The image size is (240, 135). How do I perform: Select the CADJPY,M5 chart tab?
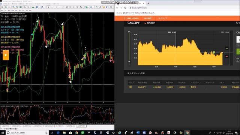pyautogui.click(x=82, y=126)
